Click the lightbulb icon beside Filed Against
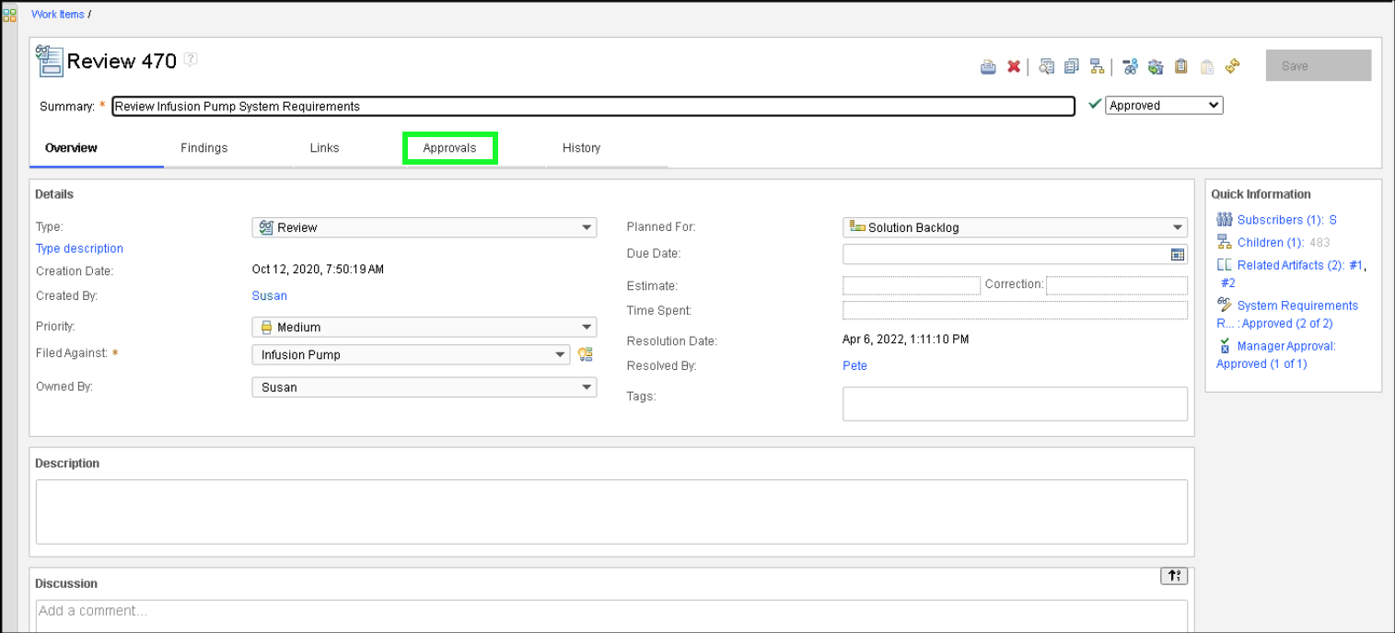Image resolution: width=1395 pixels, height=633 pixels. click(585, 354)
